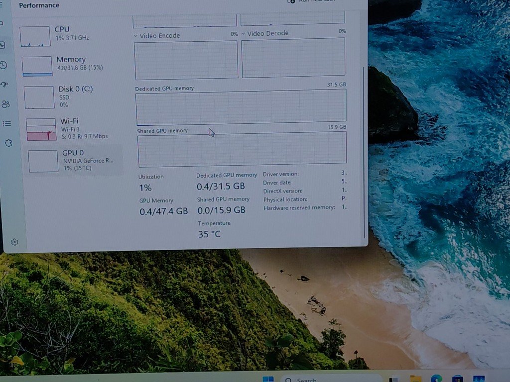Select GPU 0 NVIDIA GeForce item

point(76,160)
